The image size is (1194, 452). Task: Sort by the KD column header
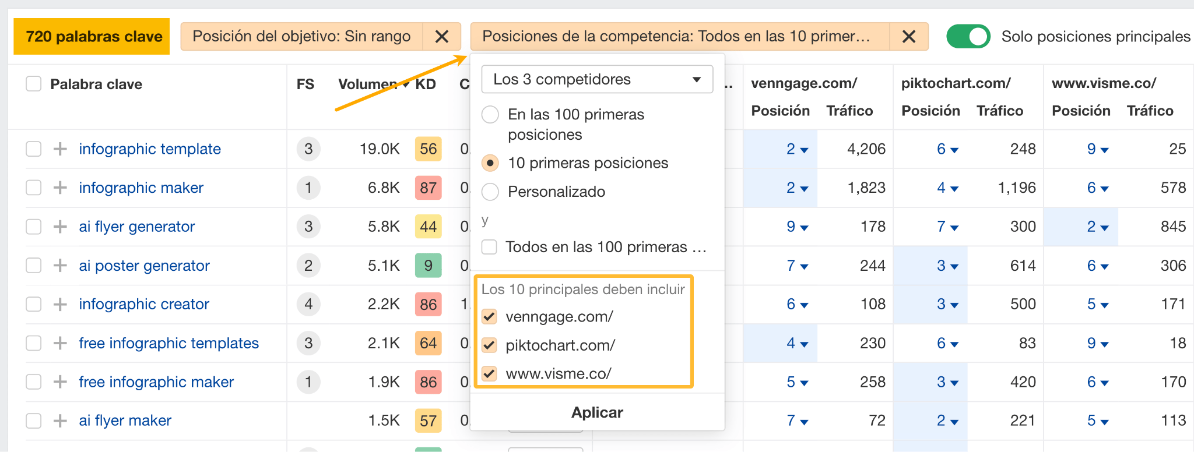pyautogui.click(x=426, y=84)
